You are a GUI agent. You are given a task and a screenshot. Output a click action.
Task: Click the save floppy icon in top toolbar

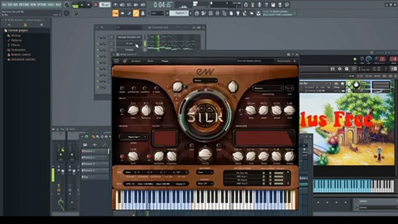click(273, 5)
